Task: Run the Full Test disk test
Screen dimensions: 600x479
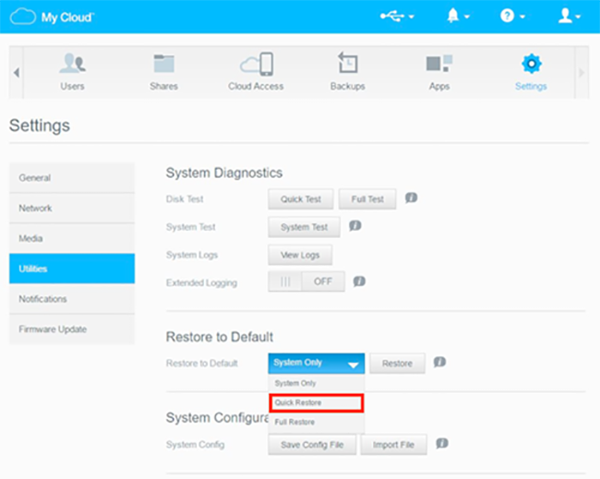Action: [x=367, y=199]
